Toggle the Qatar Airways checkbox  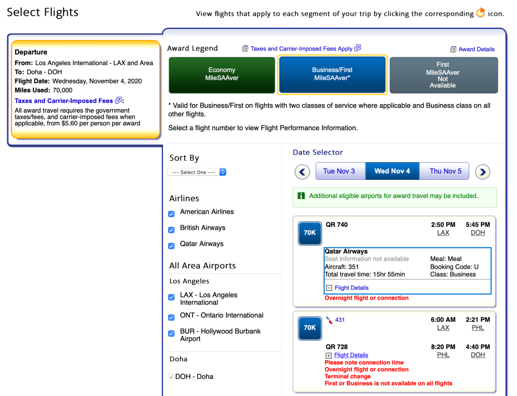[x=172, y=246]
